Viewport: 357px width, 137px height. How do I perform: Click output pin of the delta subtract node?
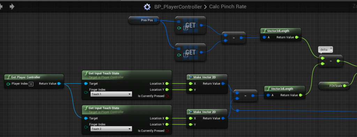[338, 61]
